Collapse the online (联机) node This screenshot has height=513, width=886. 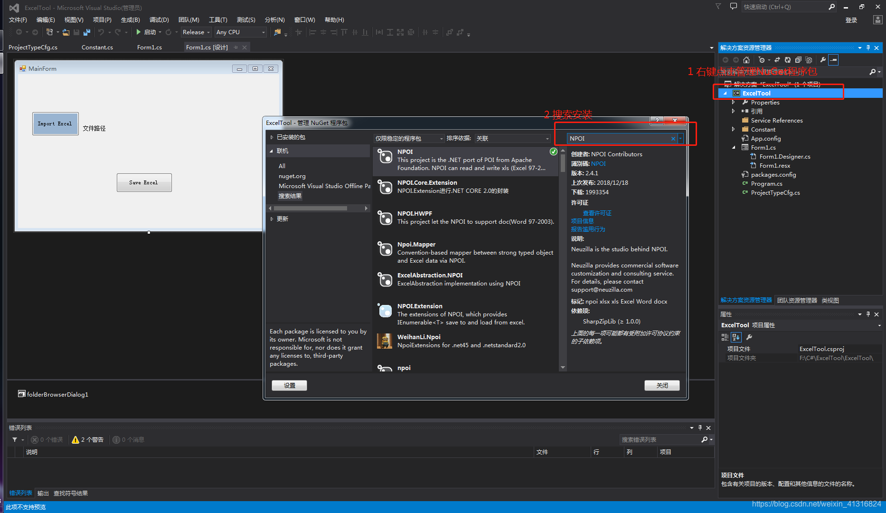point(272,151)
